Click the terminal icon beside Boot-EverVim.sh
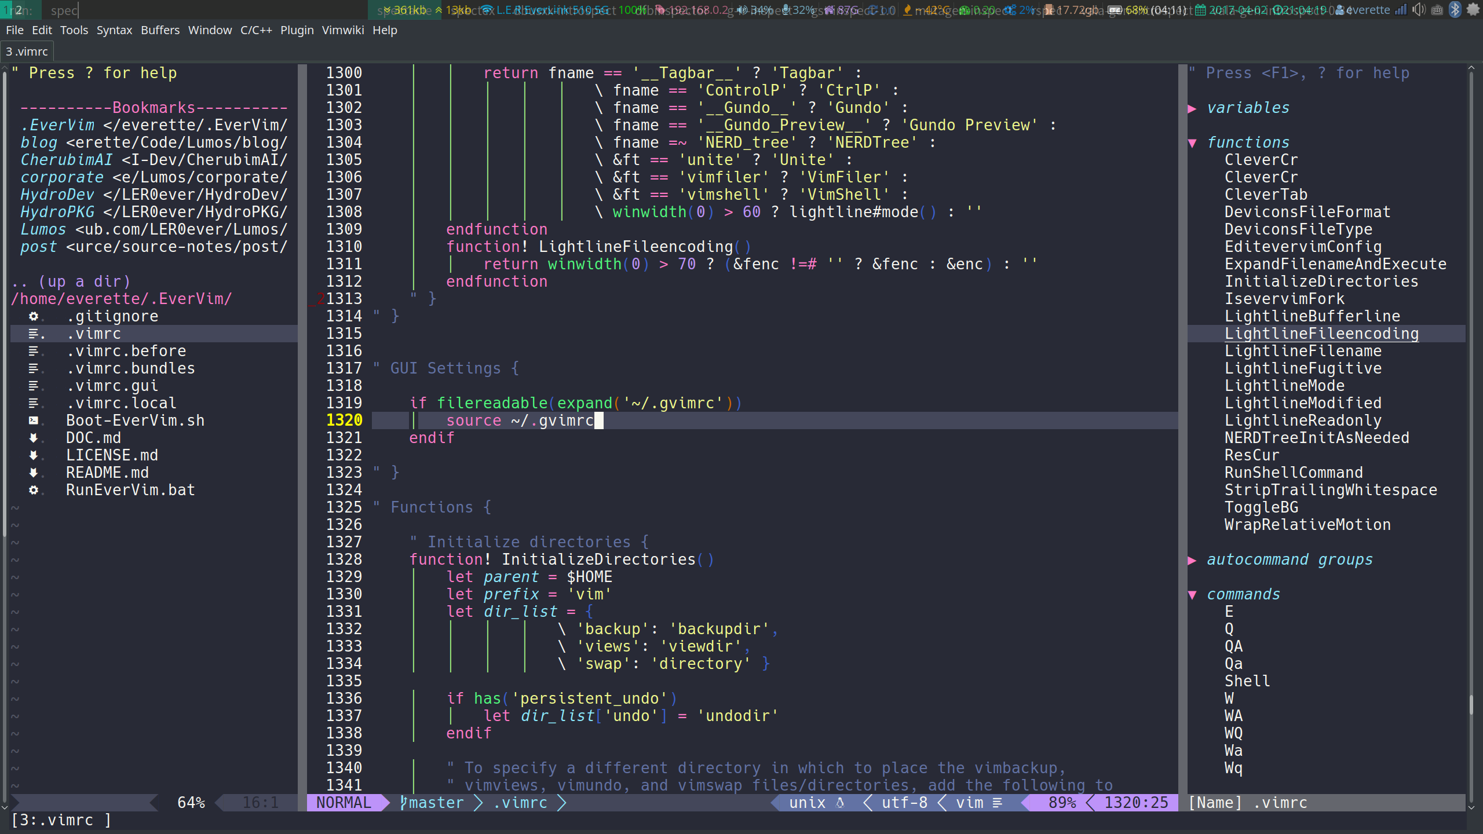This screenshot has height=834, width=1483. point(34,420)
